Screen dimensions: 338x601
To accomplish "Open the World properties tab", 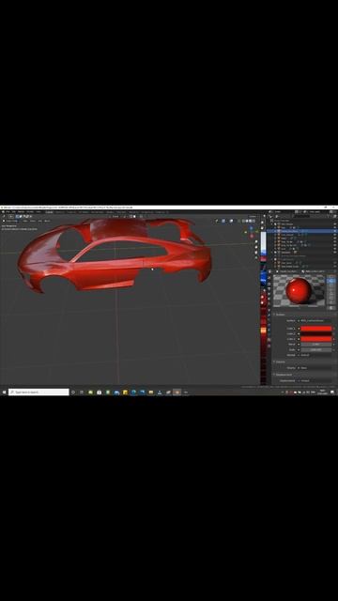I will [269, 303].
